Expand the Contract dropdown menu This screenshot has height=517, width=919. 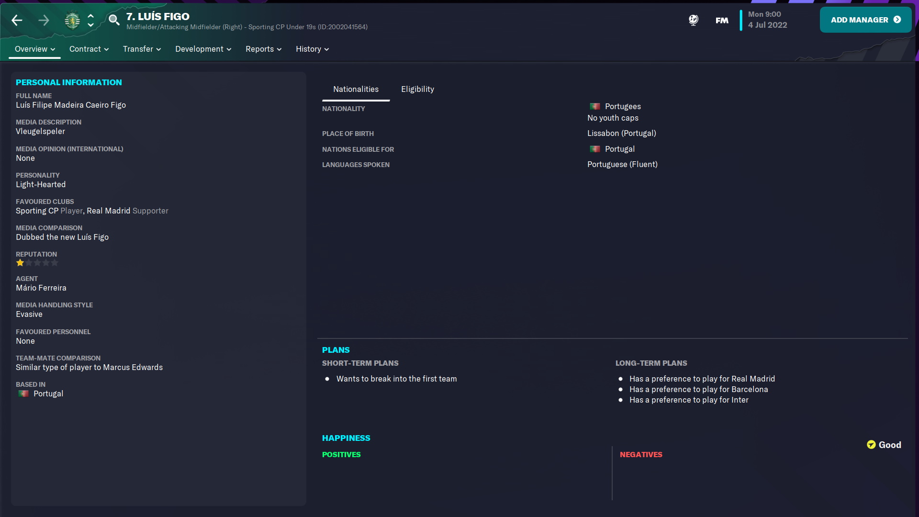click(88, 49)
